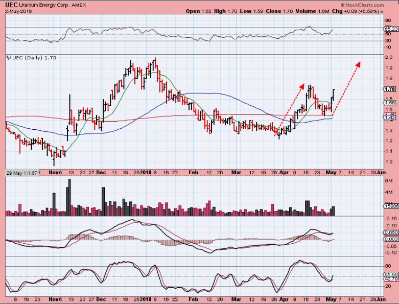Viewport: 399px width, 304px height.
Task: Click the AMEX exchange label
Action: tap(79, 5)
